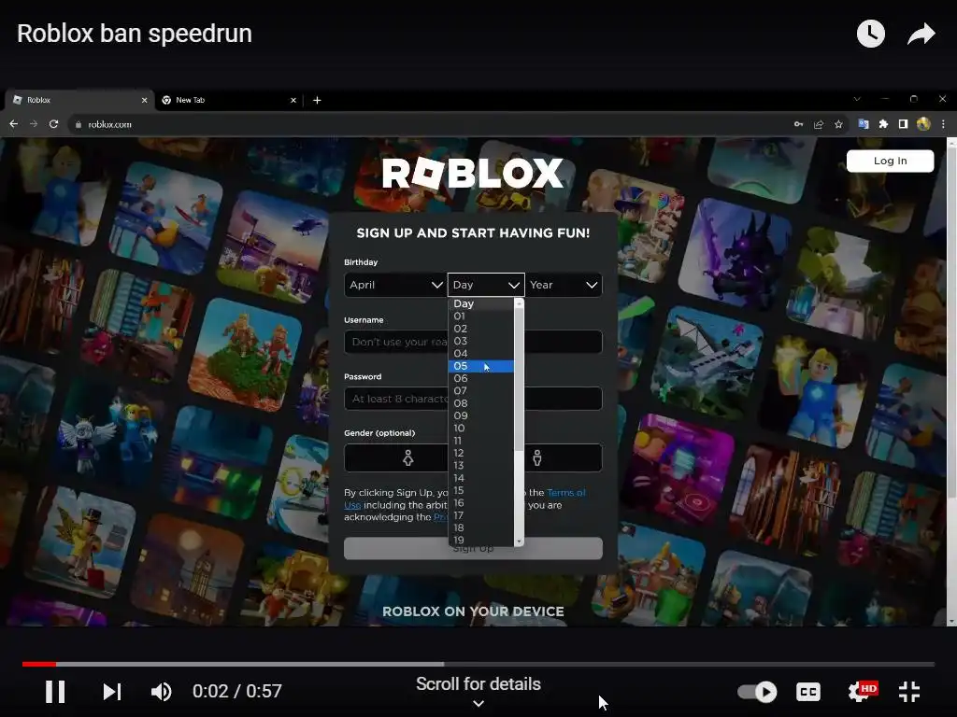Screen dimensions: 957x717
Task: Close the New Tab browser tab
Action: [293, 100]
